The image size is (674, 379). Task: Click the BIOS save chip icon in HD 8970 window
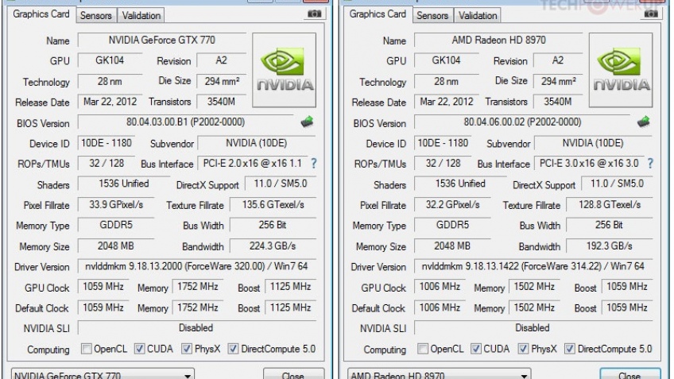(x=644, y=122)
